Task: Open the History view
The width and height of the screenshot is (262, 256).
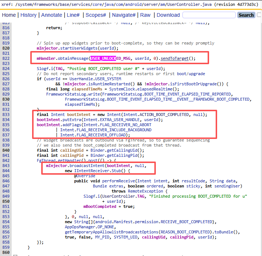Action: pyautogui.click(x=28, y=15)
